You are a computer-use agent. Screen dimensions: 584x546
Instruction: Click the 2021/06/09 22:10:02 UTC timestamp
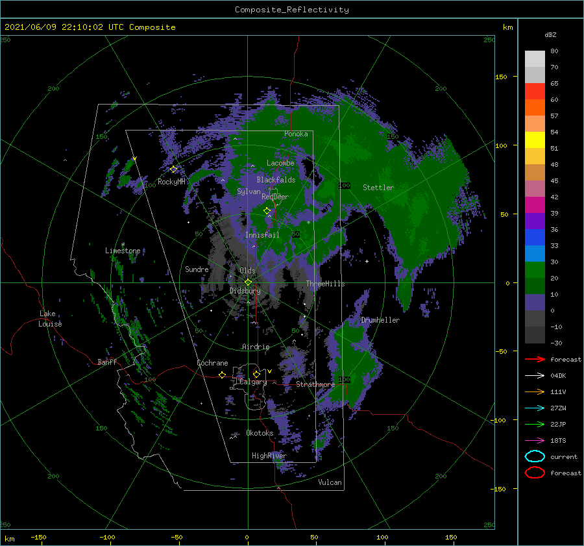click(90, 27)
